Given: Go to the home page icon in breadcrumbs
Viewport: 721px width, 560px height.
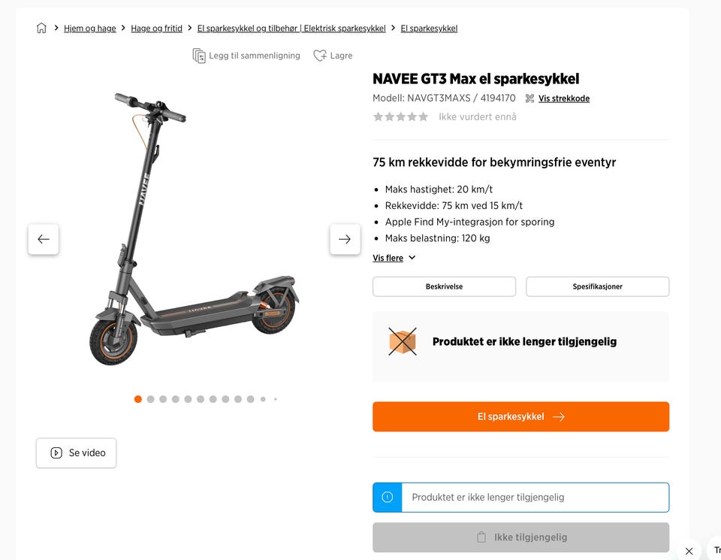Looking at the screenshot, I should click(x=41, y=28).
